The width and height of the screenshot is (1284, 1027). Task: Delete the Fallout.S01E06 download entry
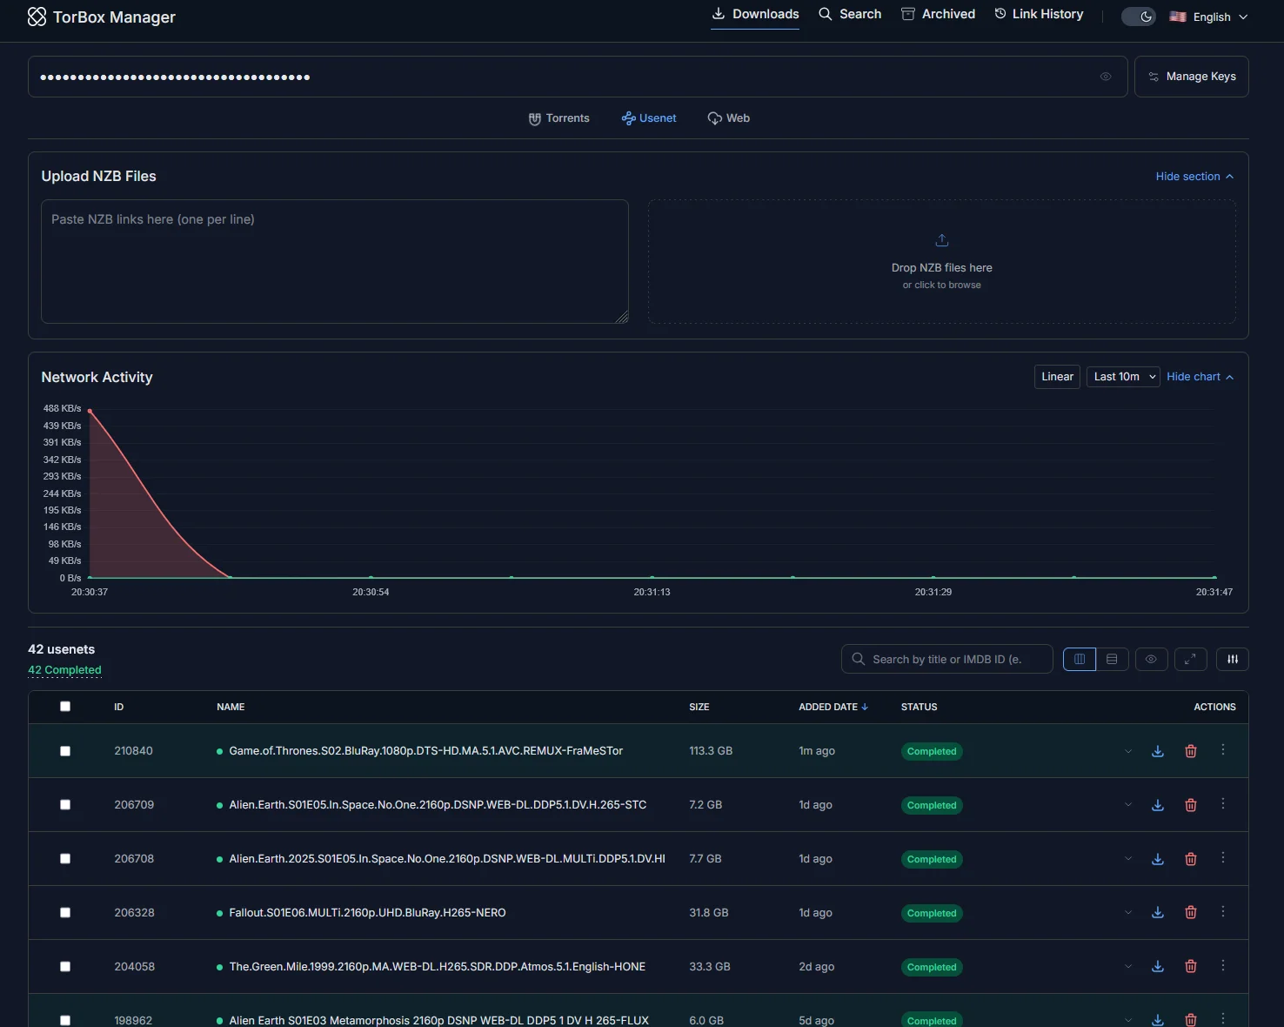coord(1191,913)
